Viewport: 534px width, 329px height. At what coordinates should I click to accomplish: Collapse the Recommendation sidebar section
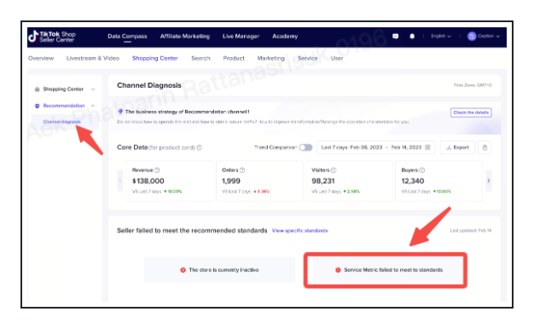[x=93, y=106]
